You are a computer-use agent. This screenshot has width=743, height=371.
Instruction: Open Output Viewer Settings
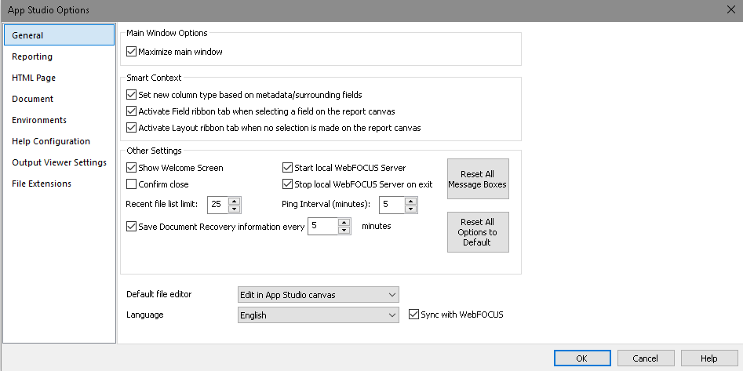(x=59, y=162)
